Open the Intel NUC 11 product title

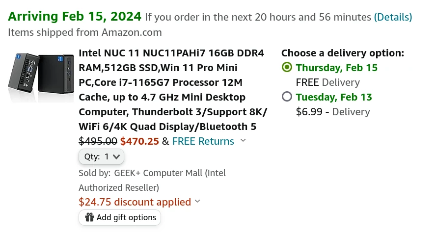point(173,90)
